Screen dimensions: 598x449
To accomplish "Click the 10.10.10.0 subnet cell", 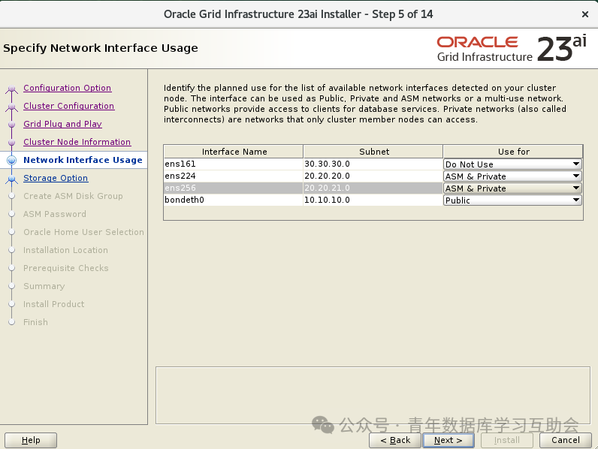I will tap(373, 200).
